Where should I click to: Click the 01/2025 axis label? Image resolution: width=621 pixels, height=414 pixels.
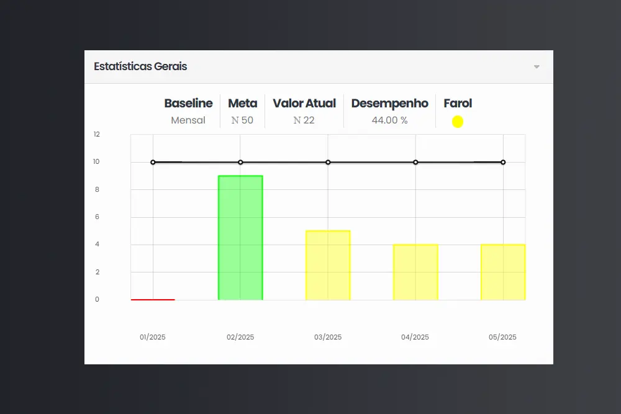[x=153, y=337]
